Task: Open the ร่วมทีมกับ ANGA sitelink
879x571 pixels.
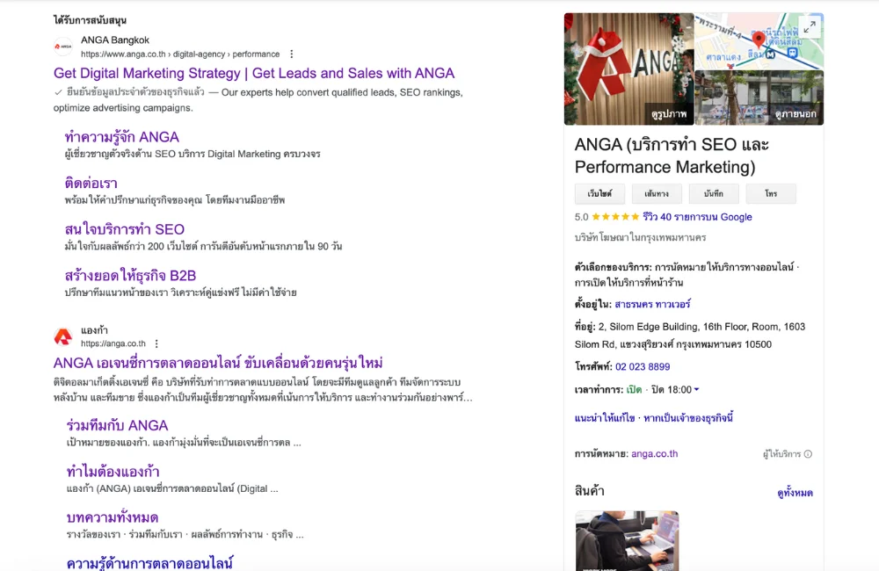Action: tap(117, 425)
